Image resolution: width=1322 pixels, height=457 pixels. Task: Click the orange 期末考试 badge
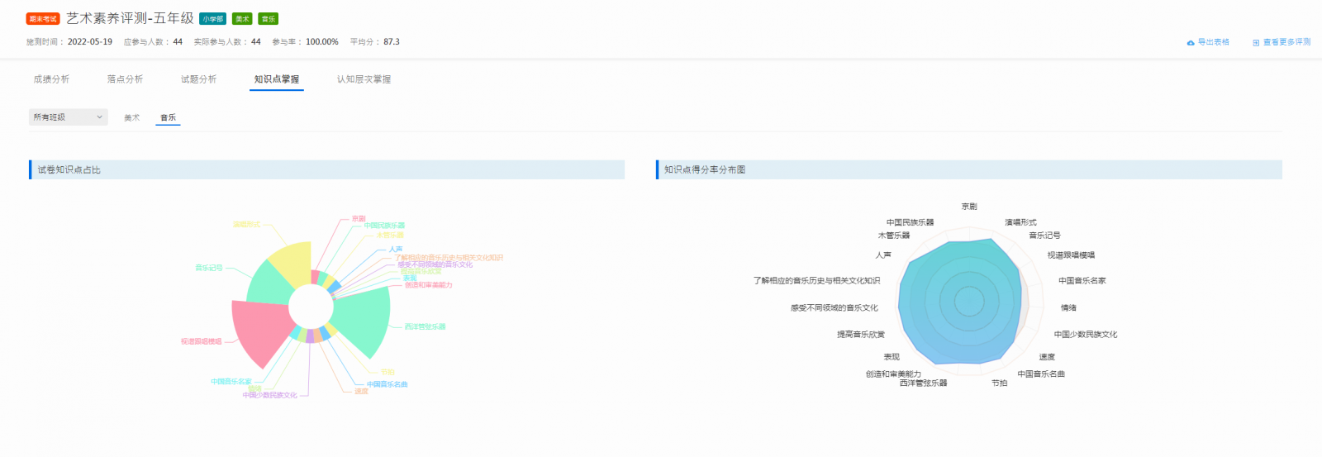[x=43, y=19]
